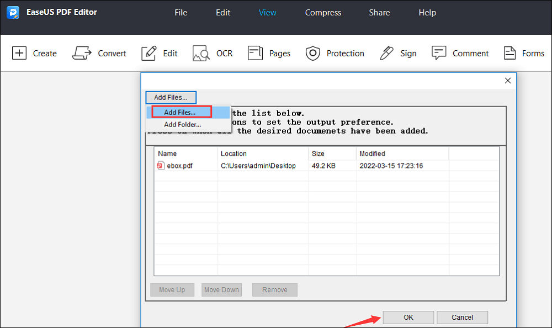
Task: Select the Create tool icon
Action: [x=19, y=53]
